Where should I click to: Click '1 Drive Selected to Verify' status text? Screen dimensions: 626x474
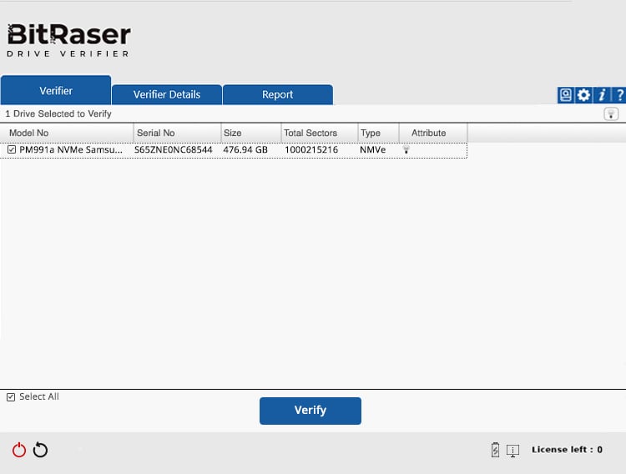coord(58,113)
